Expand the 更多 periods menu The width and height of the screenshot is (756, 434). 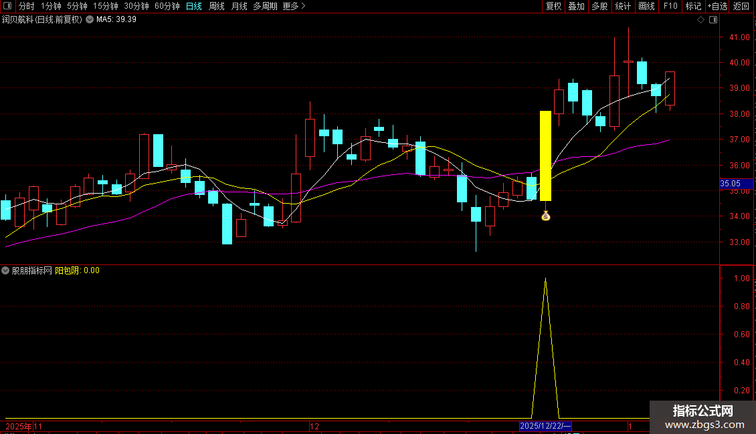pos(294,6)
